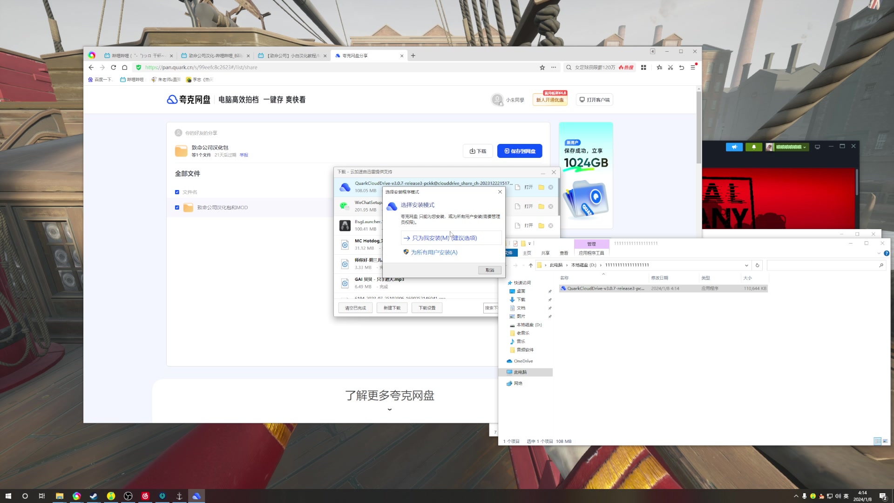Close the 夸克网盘分享 tab
Viewport: 894px width, 503px height.
402,56
